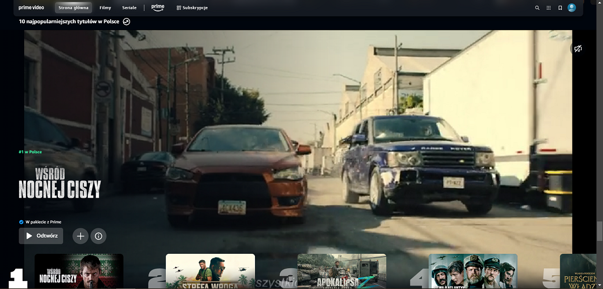Select the Wśród Nocnej Ciszy thumbnail ranked first

[79, 272]
